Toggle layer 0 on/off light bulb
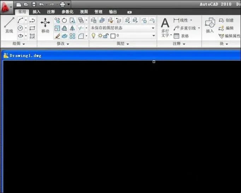 coord(93,36)
